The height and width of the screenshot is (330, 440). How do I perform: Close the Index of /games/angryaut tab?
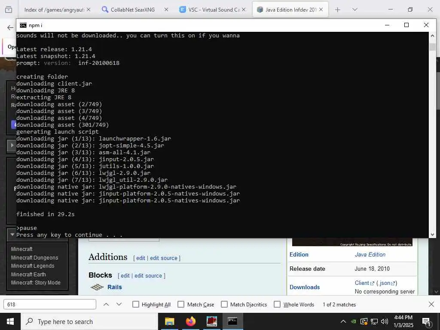click(x=89, y=9)
